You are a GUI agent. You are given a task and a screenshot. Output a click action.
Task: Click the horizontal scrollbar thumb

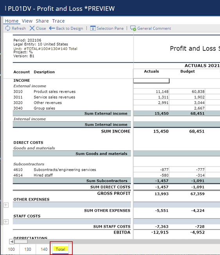point(21,242)
